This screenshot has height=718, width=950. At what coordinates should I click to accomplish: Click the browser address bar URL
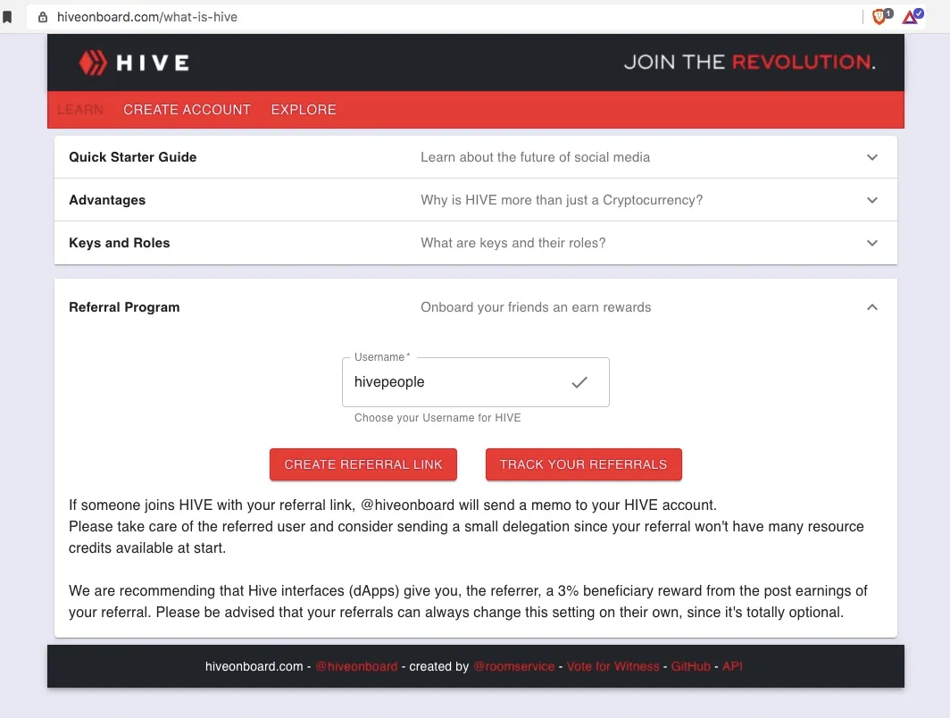coord(147,17)
